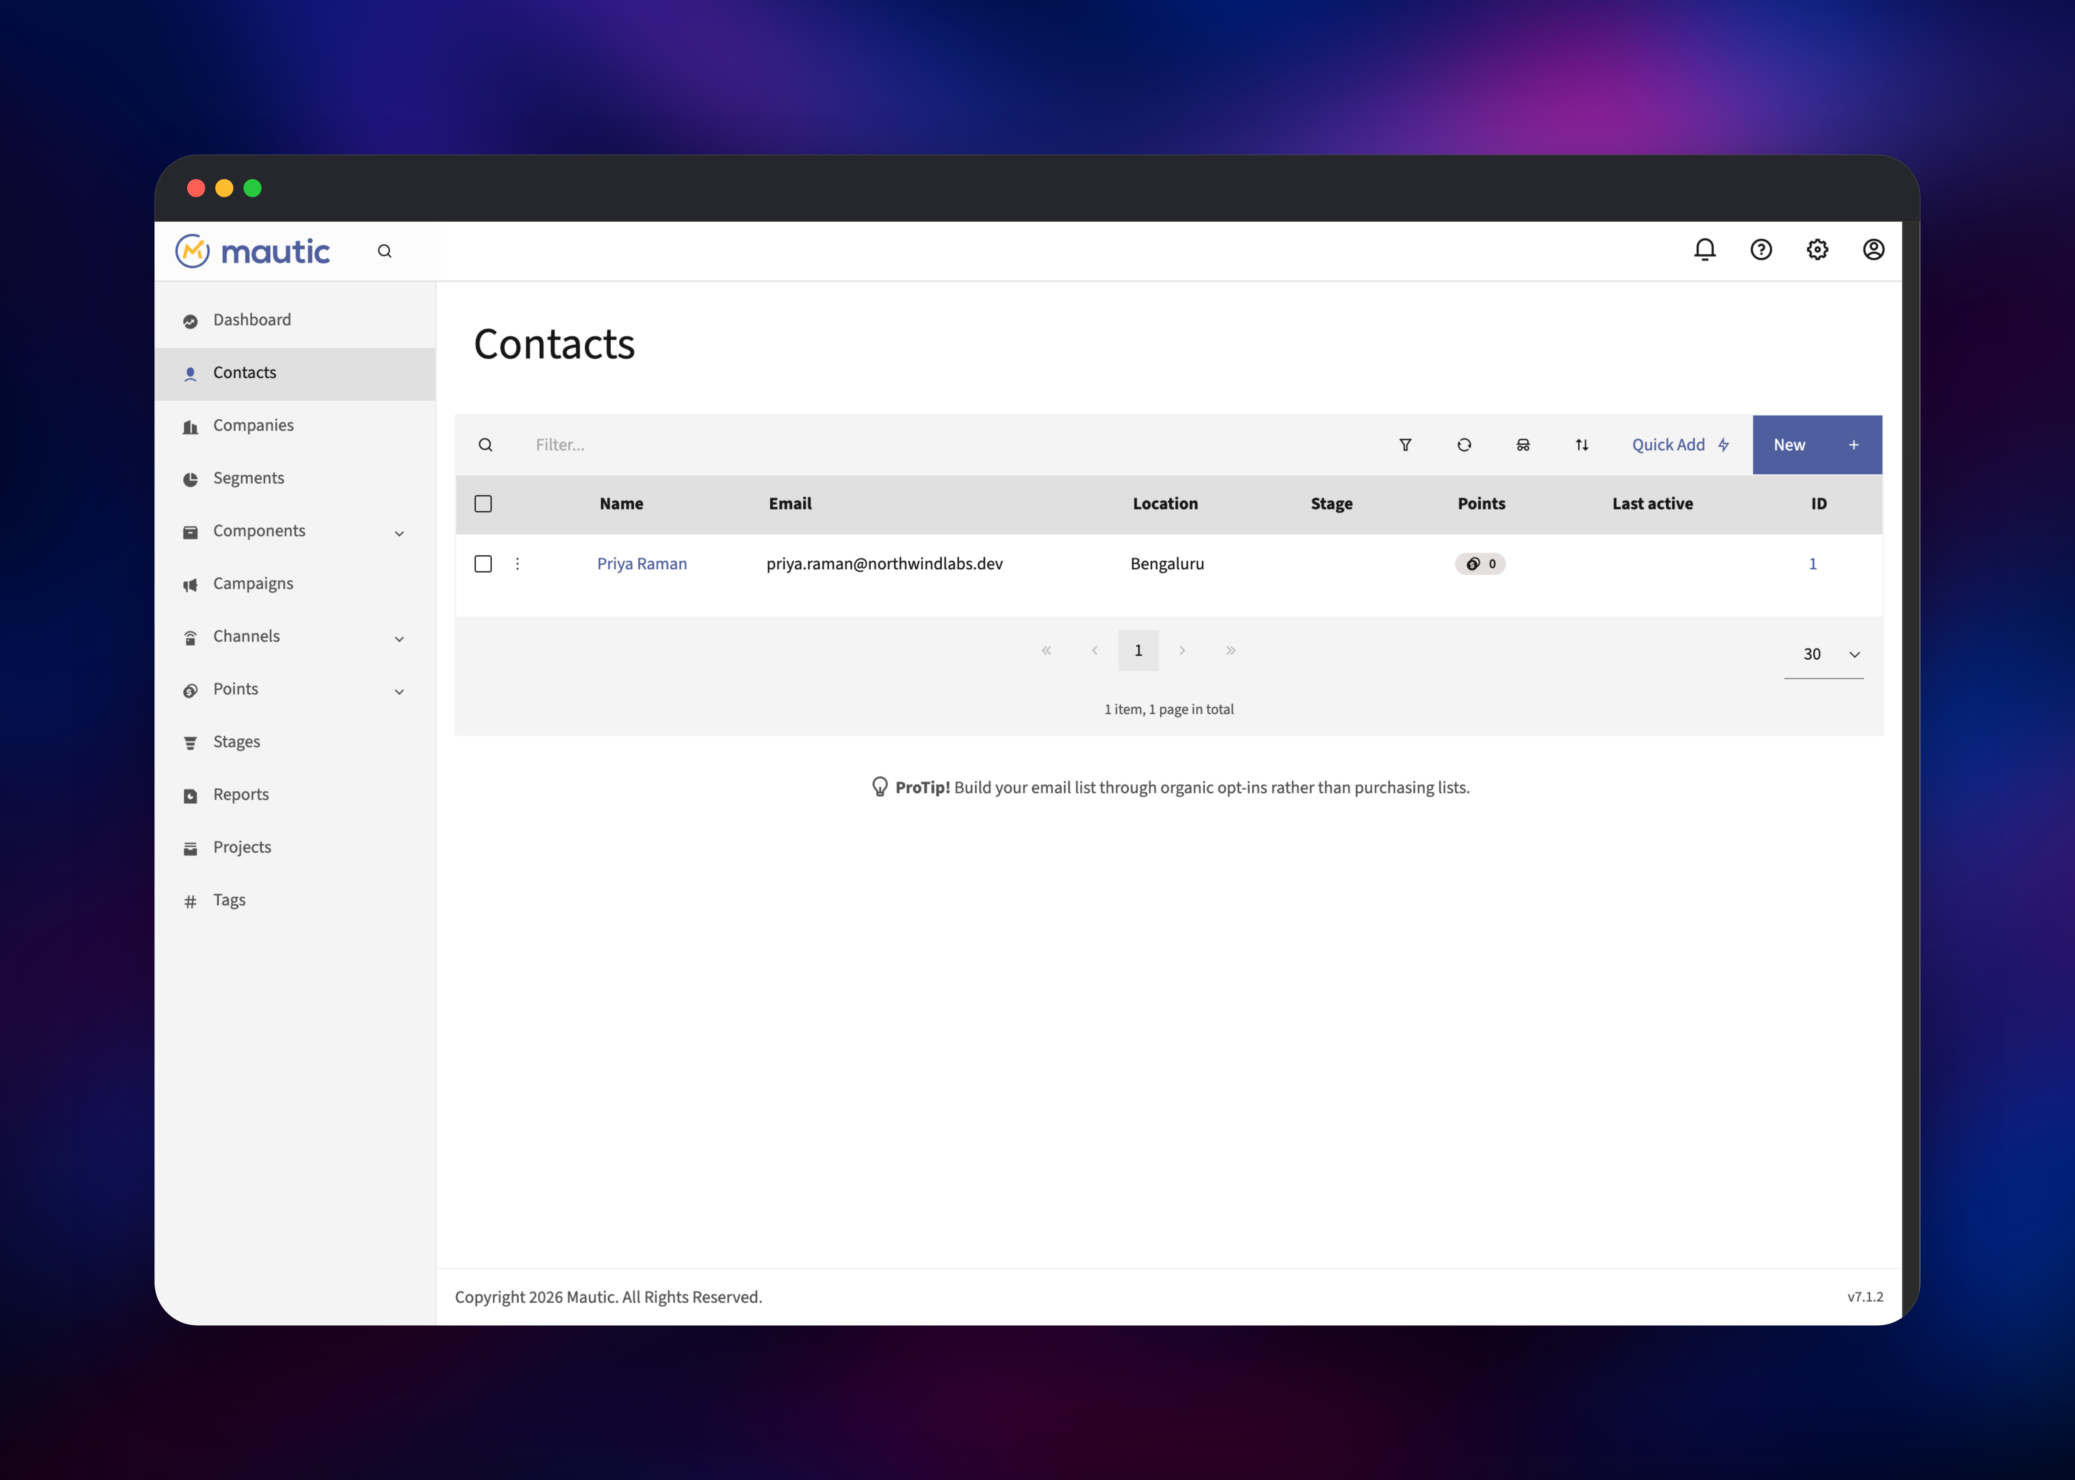Click the points badge showing 0
The height and width of the screenshot is (1480, 2075).
[1480, 564]
